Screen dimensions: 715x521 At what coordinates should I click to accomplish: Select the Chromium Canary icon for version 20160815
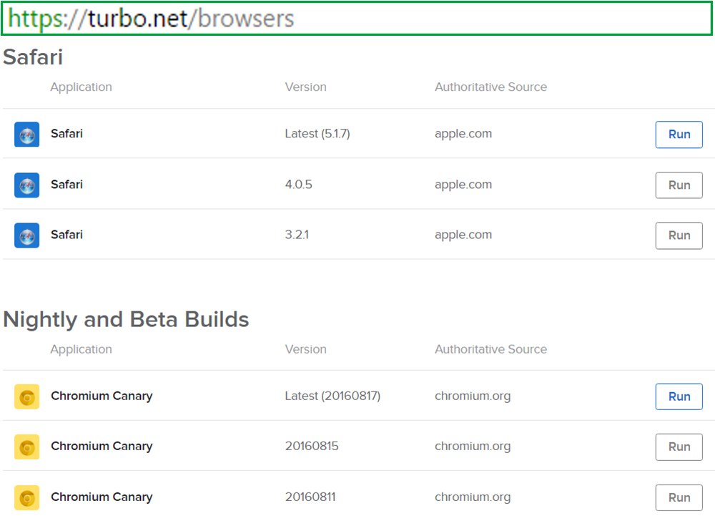click(26, 447)
